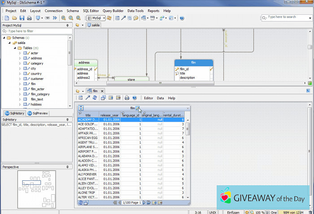Click the Save (floppy disk) icon in main toolbar

tap(22, 18)
